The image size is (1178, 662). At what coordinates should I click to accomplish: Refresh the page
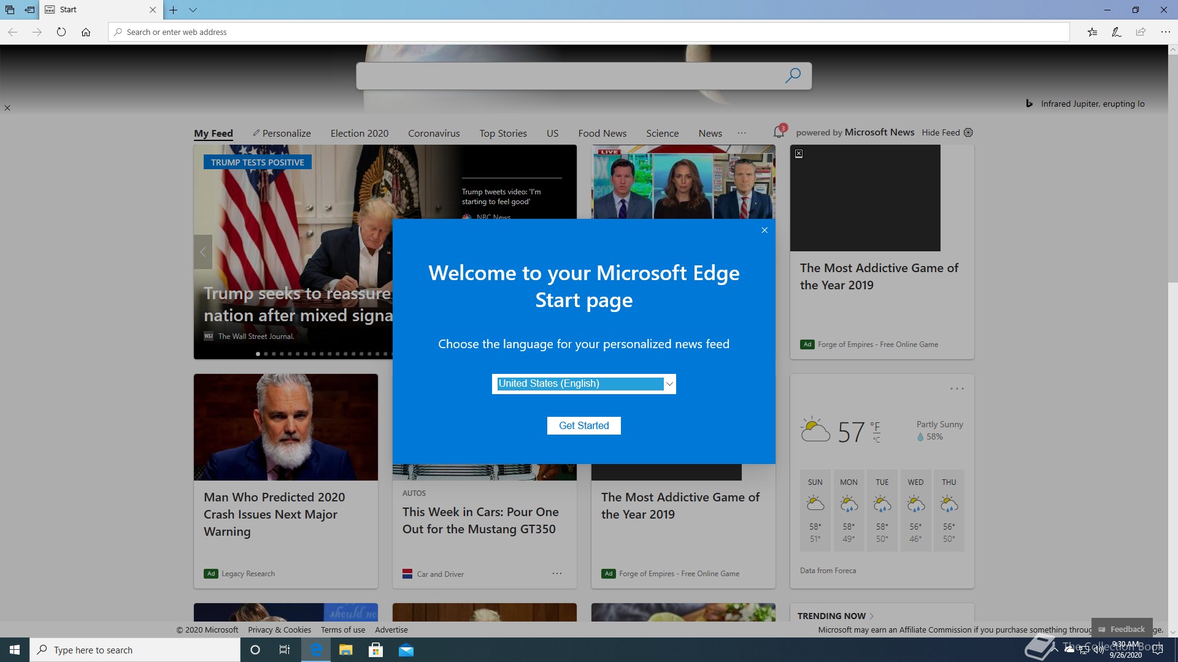[x=61, y=32]
